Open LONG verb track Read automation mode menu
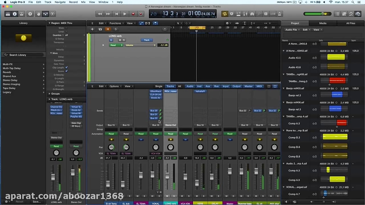 point(116,45)
